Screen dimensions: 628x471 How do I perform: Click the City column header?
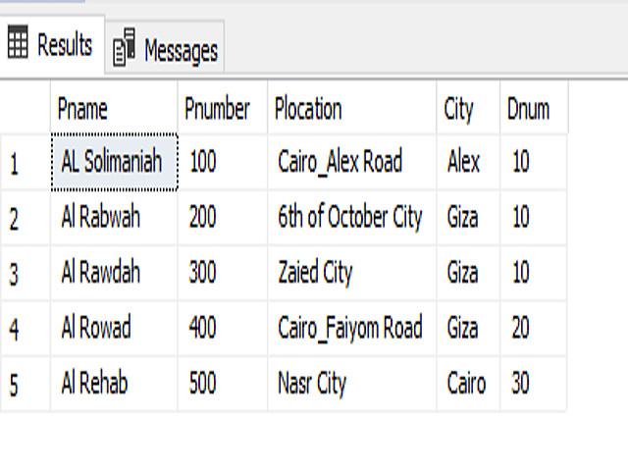click(458, 109)
